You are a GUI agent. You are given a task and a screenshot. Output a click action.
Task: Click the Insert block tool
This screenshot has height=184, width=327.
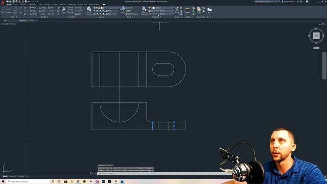pos(123,10)
